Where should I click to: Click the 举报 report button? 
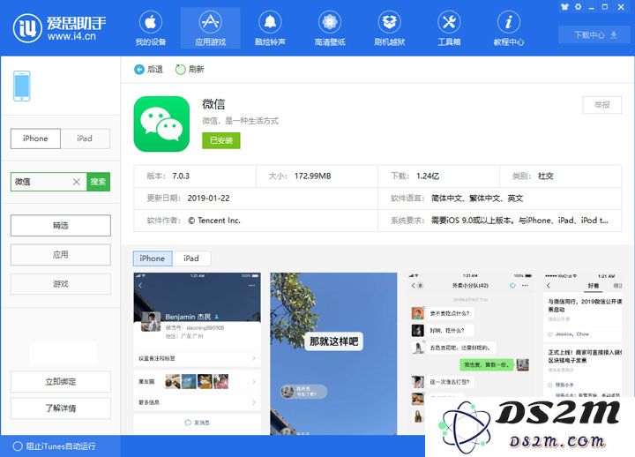601,105
